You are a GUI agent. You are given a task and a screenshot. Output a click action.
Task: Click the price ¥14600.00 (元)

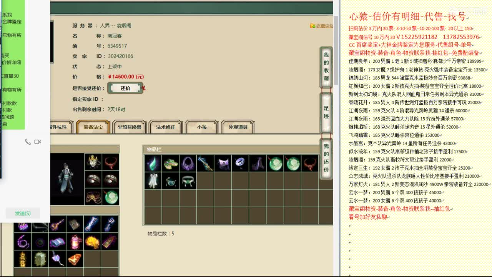tap(126, 77)
